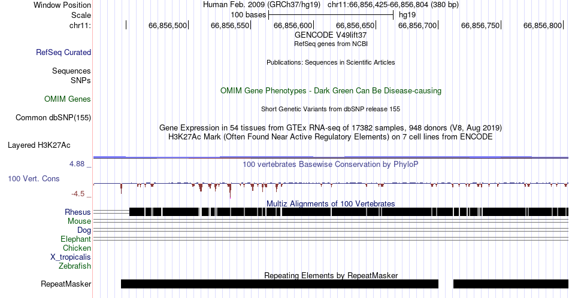Click the genome position text chr11:66,856,425-66,856,804

378,5
